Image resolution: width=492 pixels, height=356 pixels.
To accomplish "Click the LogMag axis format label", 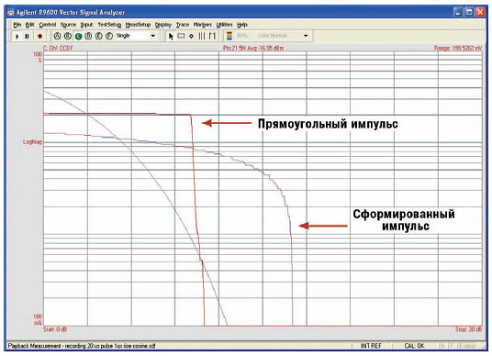I will (x=32, y=142).
